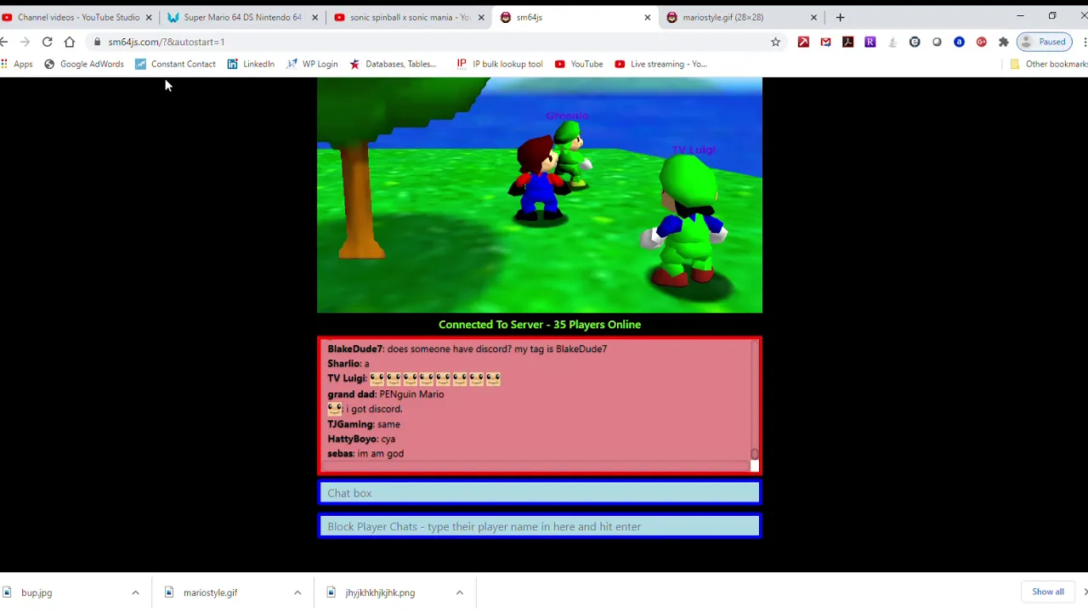Click the 'grand dad: PENguin Mario' message
The image size is (1088, 612).
click(385, 394)
